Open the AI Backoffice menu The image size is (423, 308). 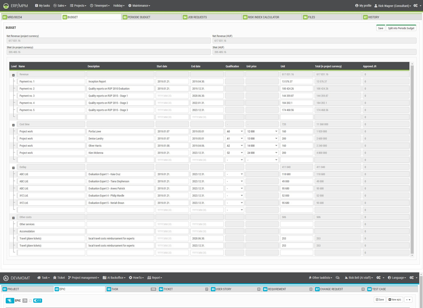click(x=114, y=278)
